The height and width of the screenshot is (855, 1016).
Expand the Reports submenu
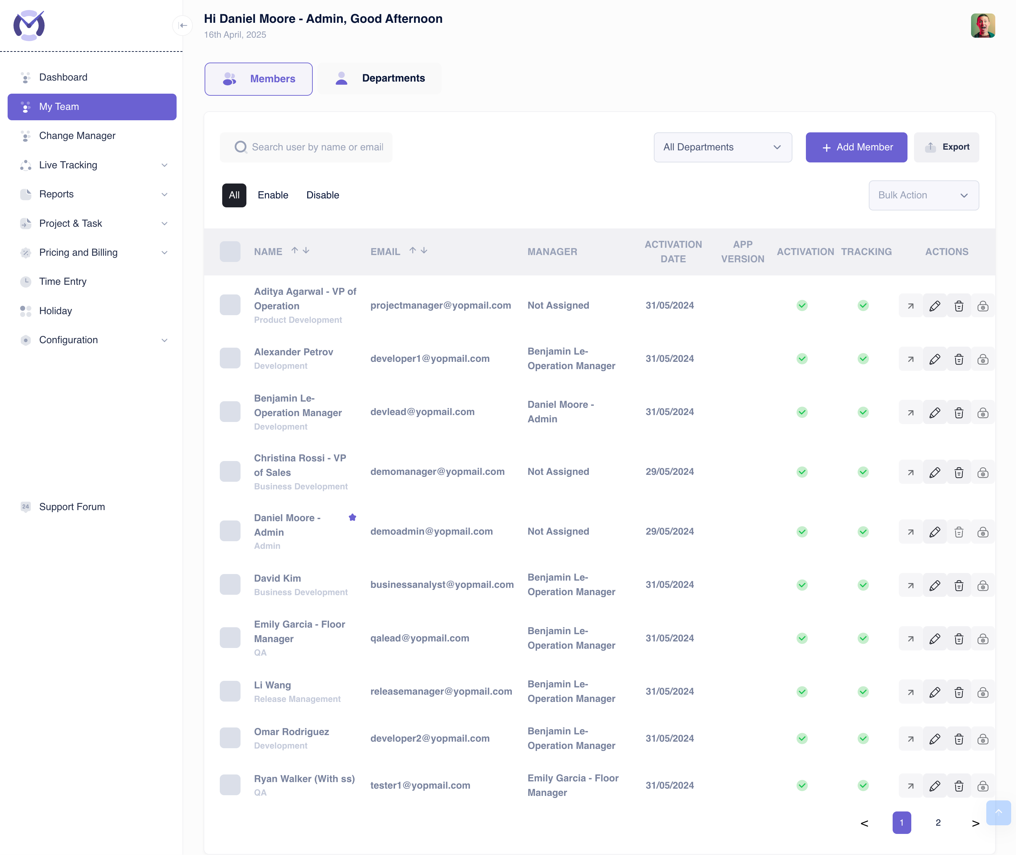(x=164, y=194)
